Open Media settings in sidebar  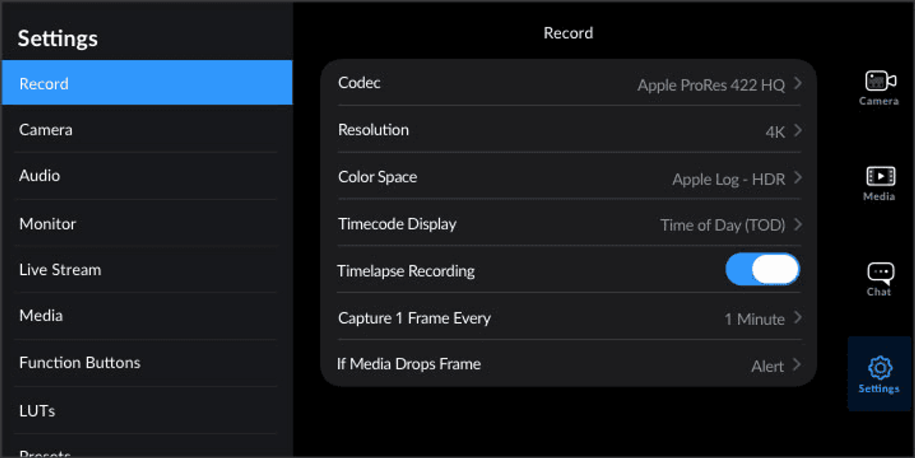point(147,316)
